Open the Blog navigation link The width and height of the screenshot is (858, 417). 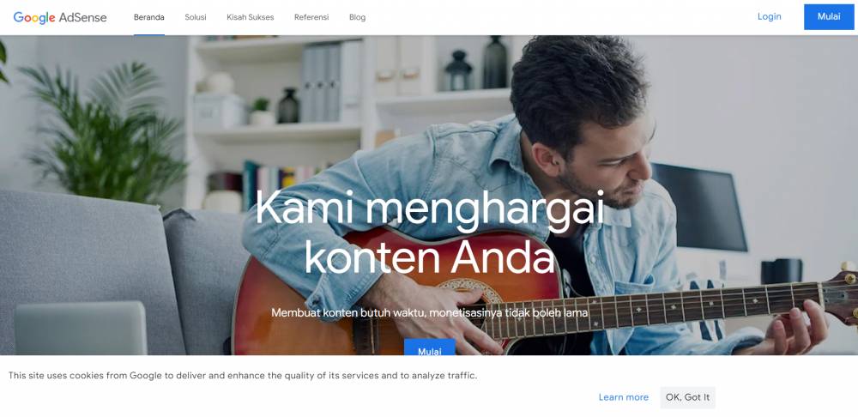coord(357,17)
